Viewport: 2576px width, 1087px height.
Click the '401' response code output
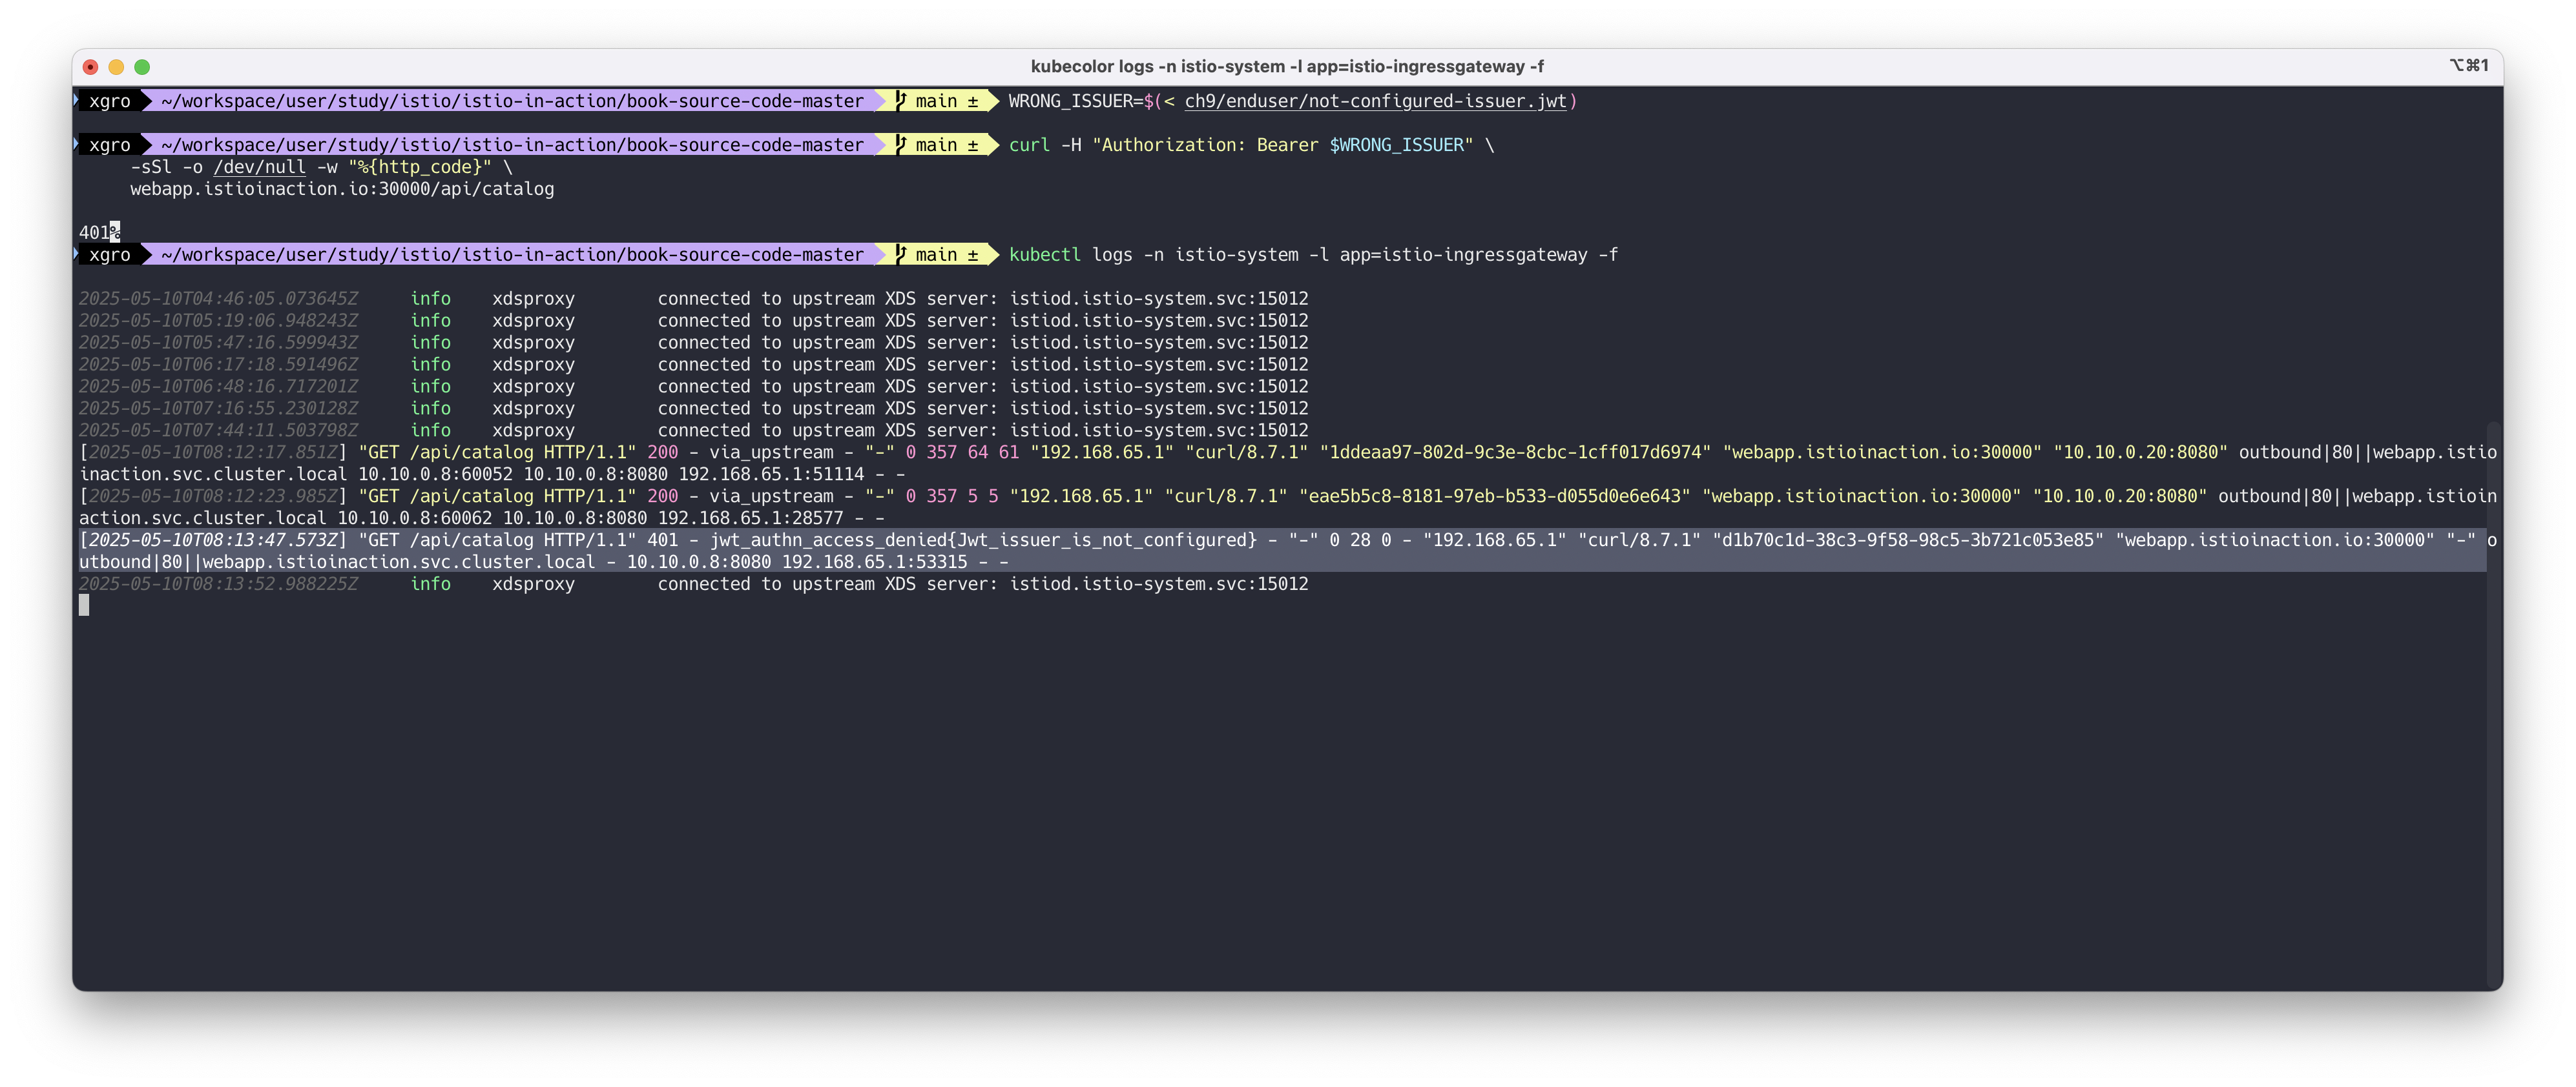pos(94,233)
